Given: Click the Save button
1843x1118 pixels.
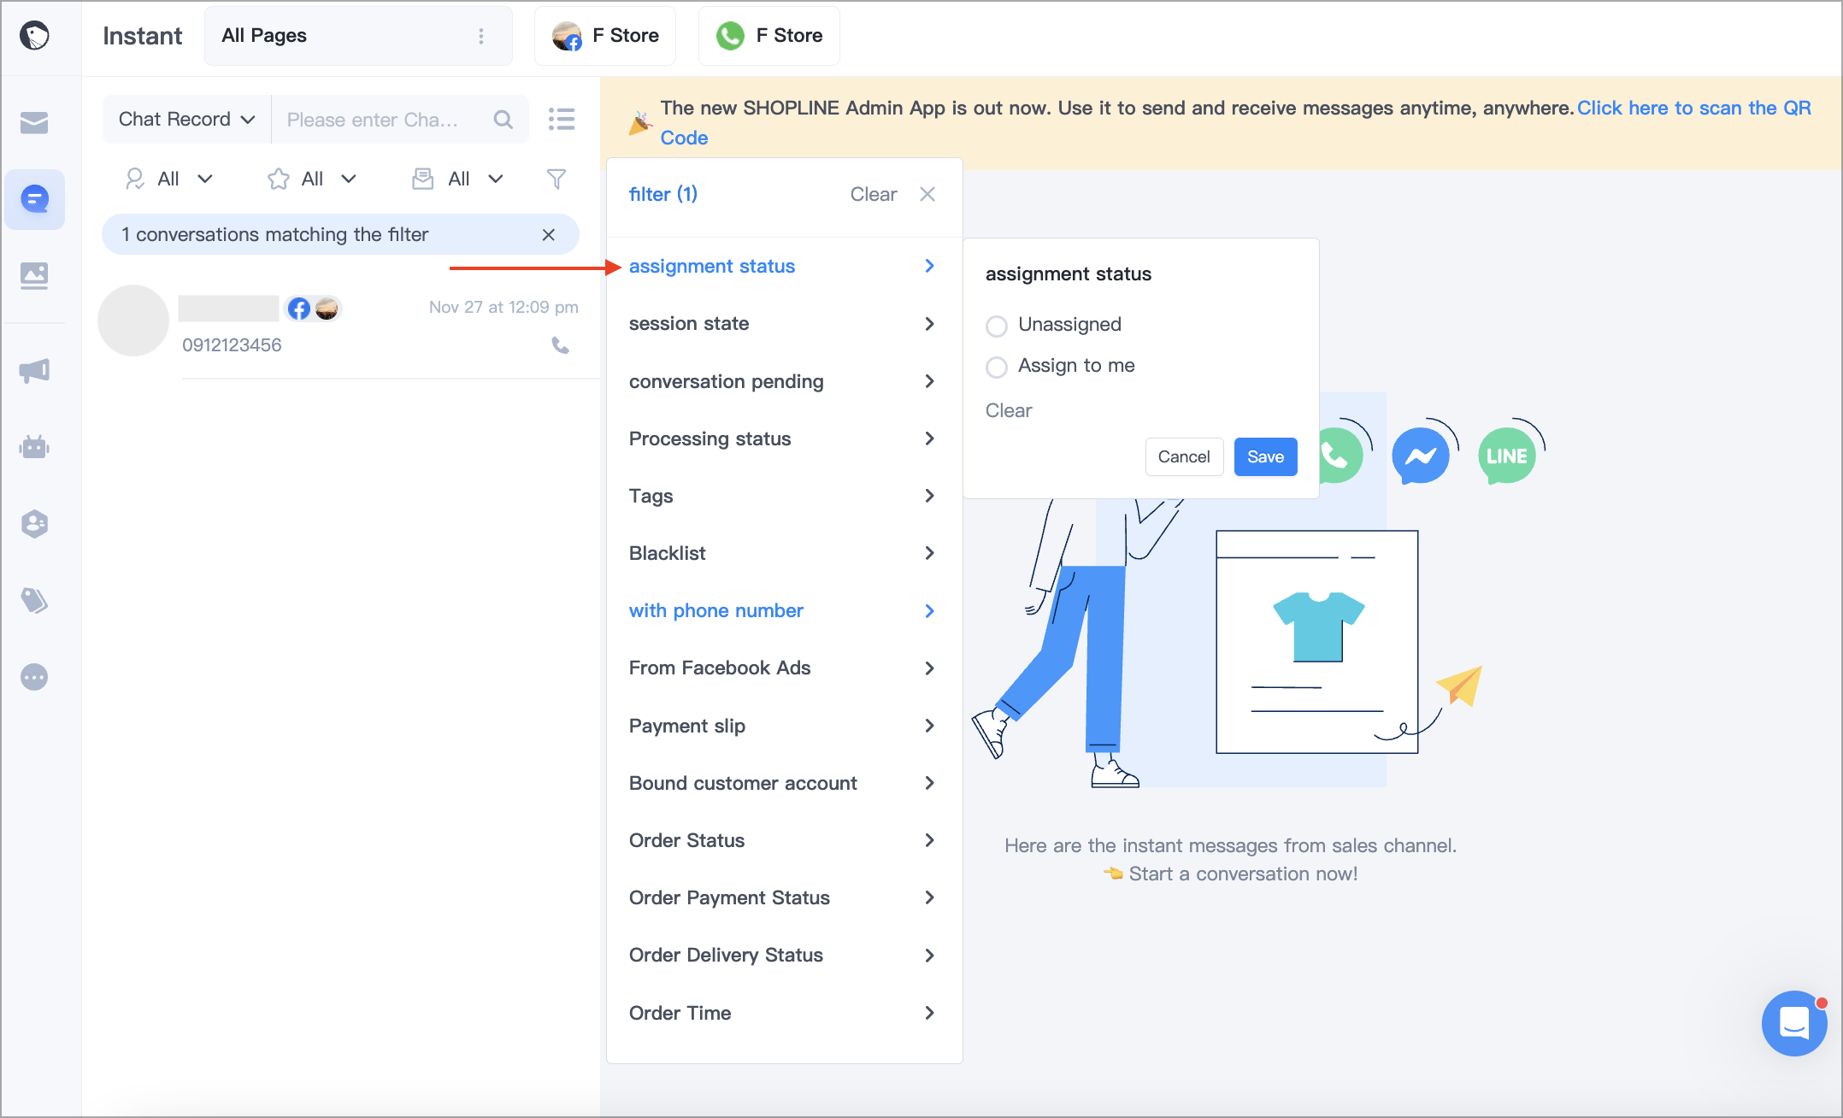Looking at the screenshot, I should pyautogui.click(x=1265, y=456).
